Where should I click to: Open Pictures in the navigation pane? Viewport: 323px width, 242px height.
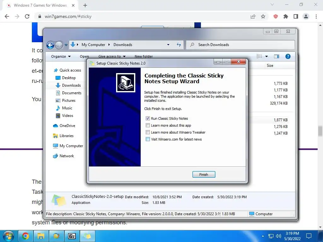pyautogui.click(x=66, y=101)
